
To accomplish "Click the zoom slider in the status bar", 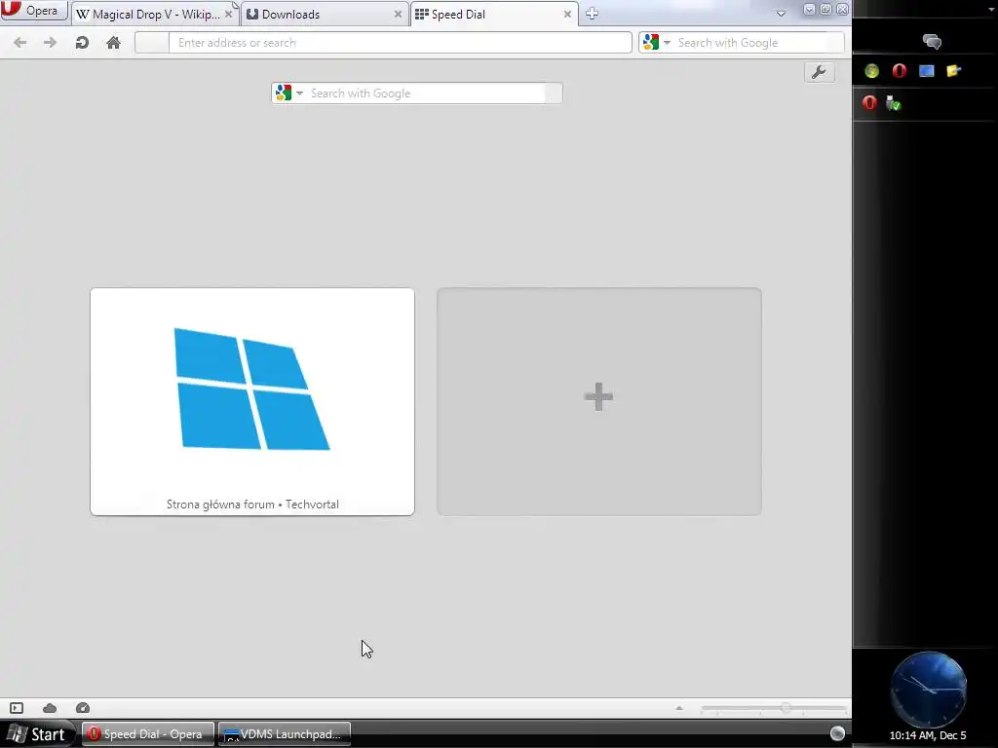I will tap(773, 708).
